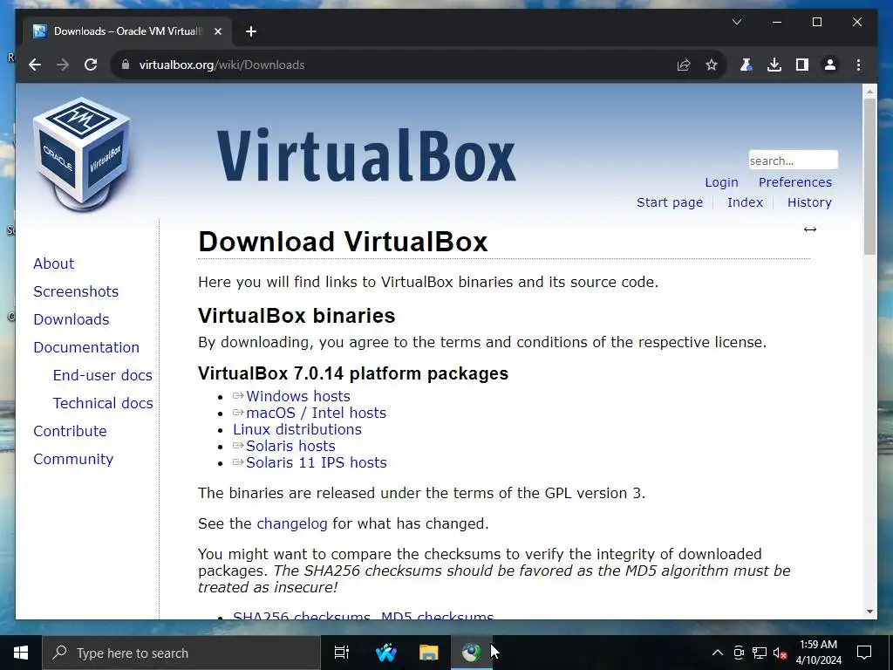Click the padlock site info icon
Viewport: 893px width, 670px height.
(125, 65)
